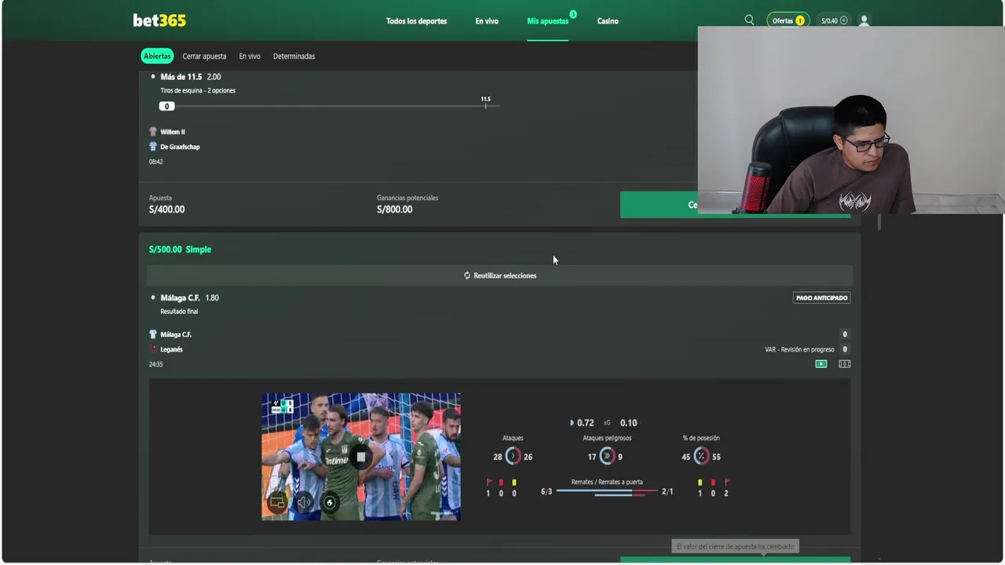Switch to Determinadas tab
Image resolution: width=1005 pixels, height=565 pixels.
coord(294,56)
